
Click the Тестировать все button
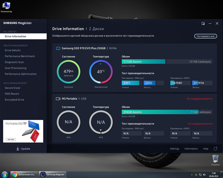tap(205, 36)
